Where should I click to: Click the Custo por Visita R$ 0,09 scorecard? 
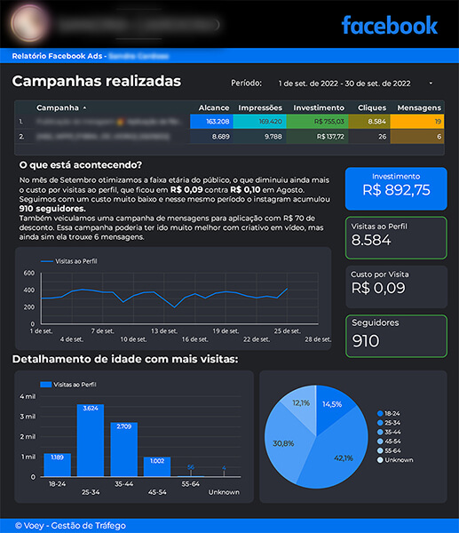point(396,287)
